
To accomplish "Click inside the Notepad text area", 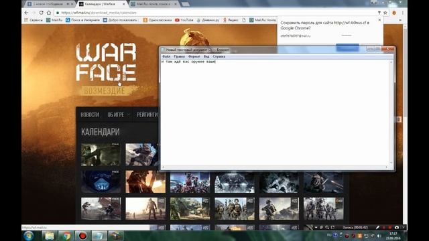I will pos(275,112).
